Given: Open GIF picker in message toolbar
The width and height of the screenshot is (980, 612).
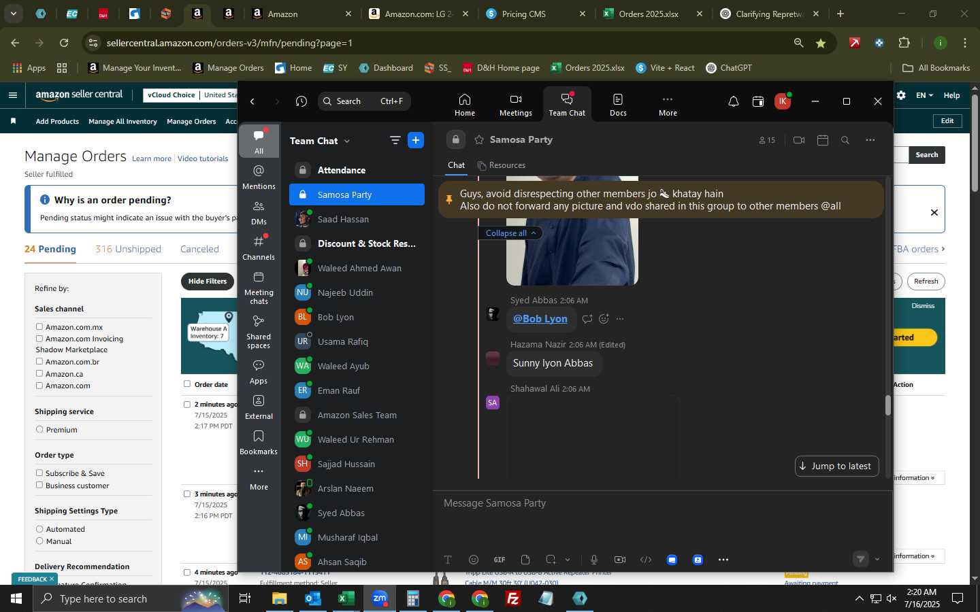Looking at the screenshot, I should point(500,560).
